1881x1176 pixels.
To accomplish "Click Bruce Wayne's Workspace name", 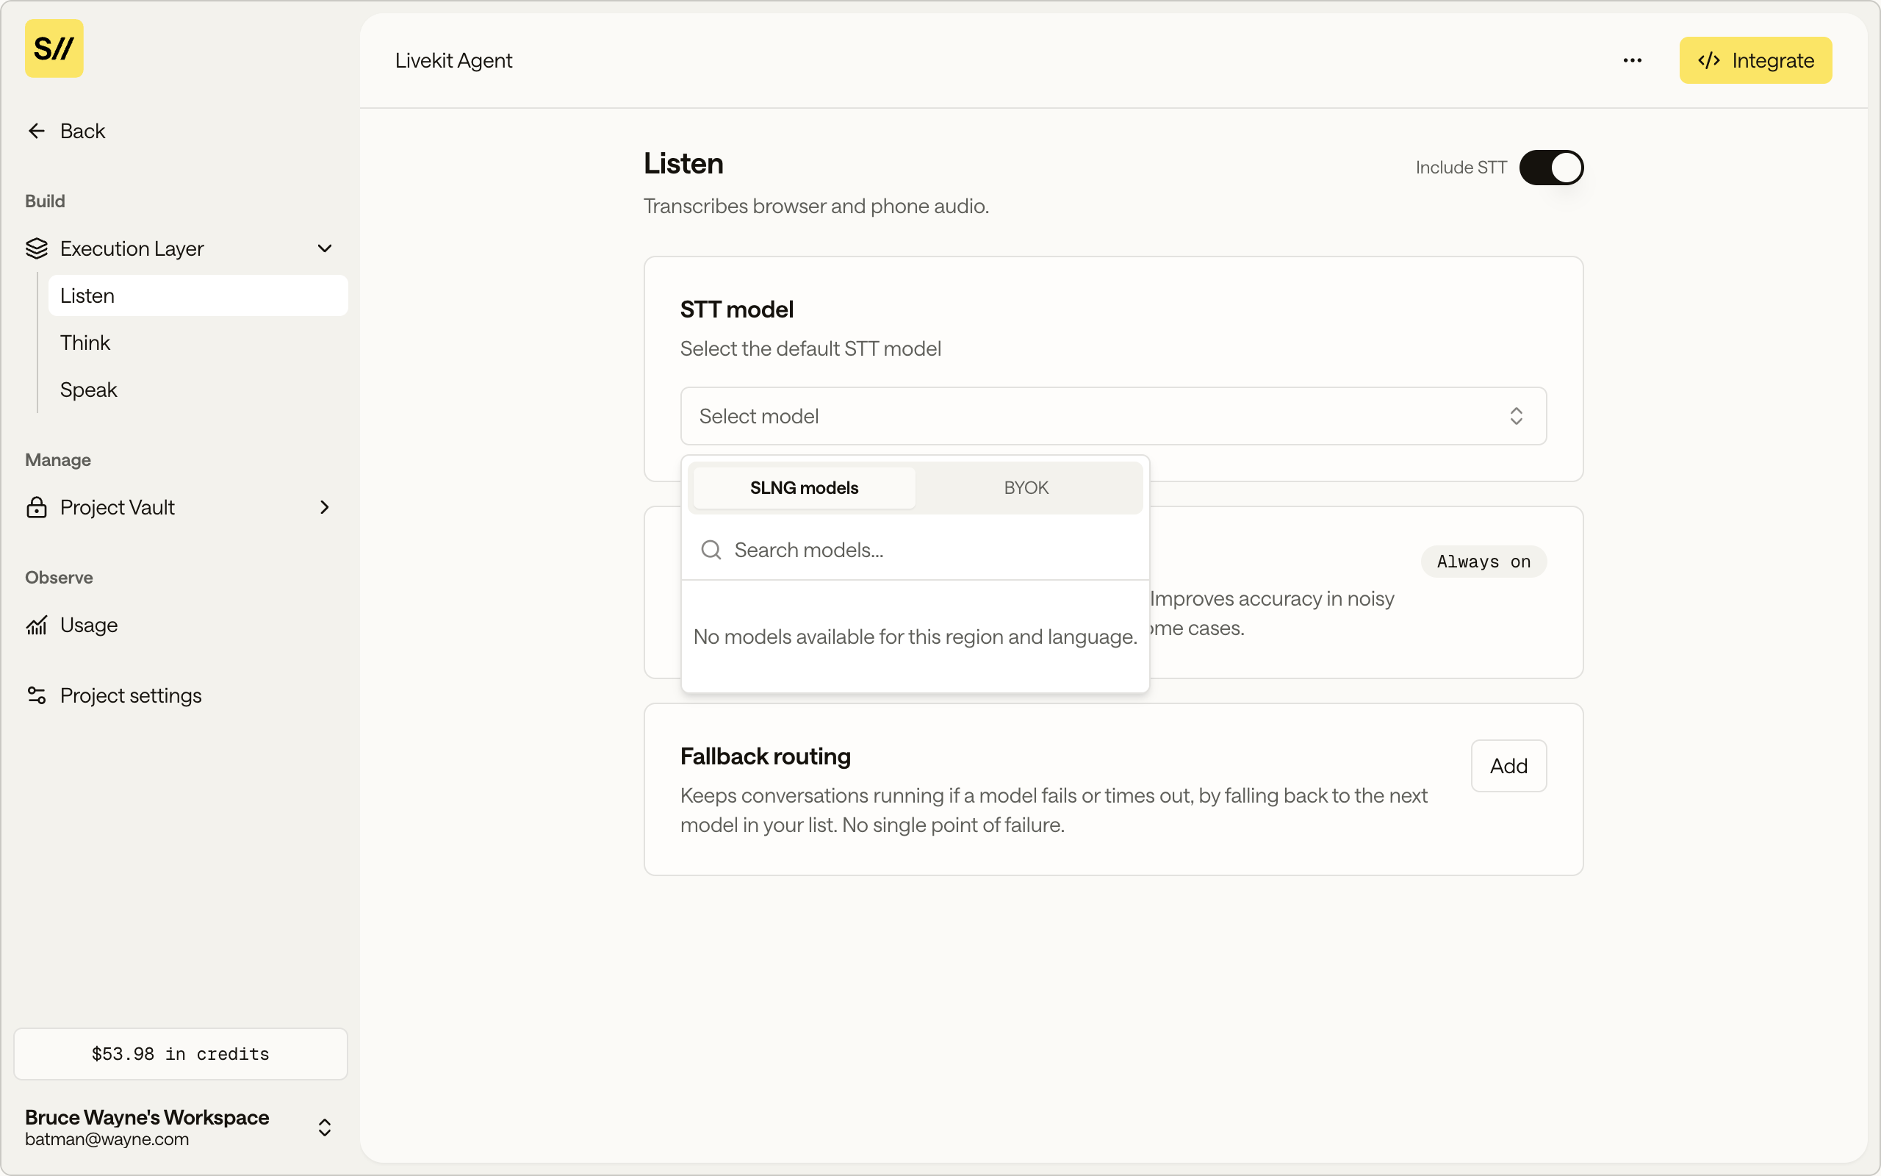I will pyautogui.click(x=147, y=1117).
